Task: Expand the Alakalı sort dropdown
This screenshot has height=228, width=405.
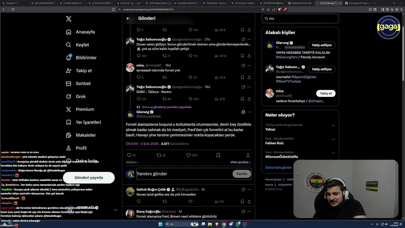Action: pos(132,162)
